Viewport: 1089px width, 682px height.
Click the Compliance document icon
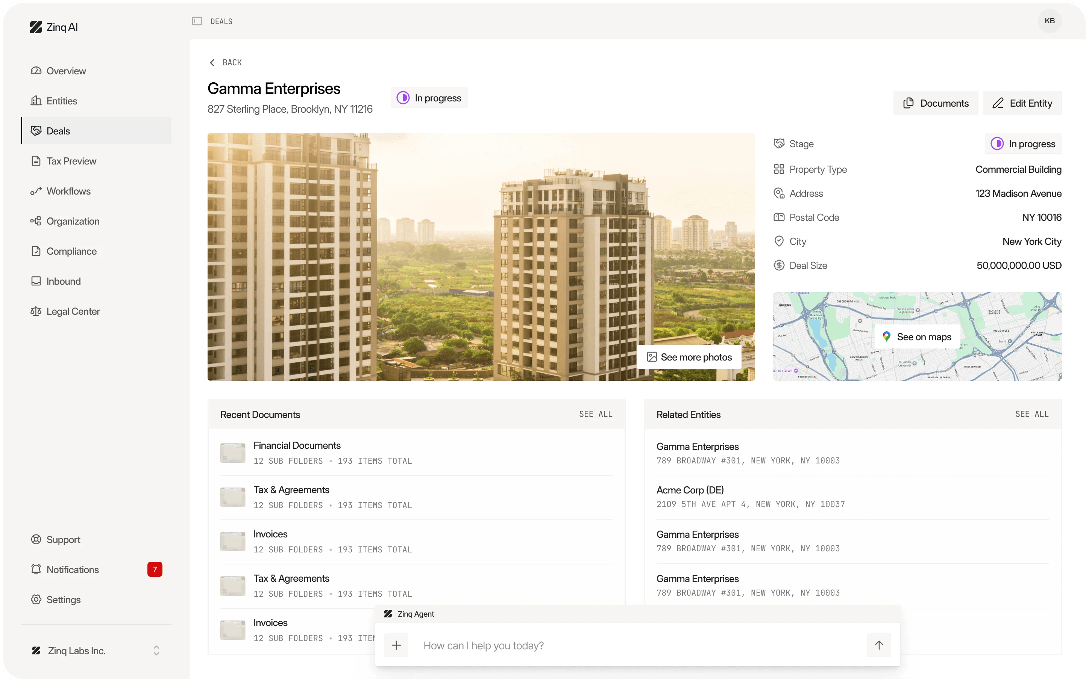pos(36,251)
